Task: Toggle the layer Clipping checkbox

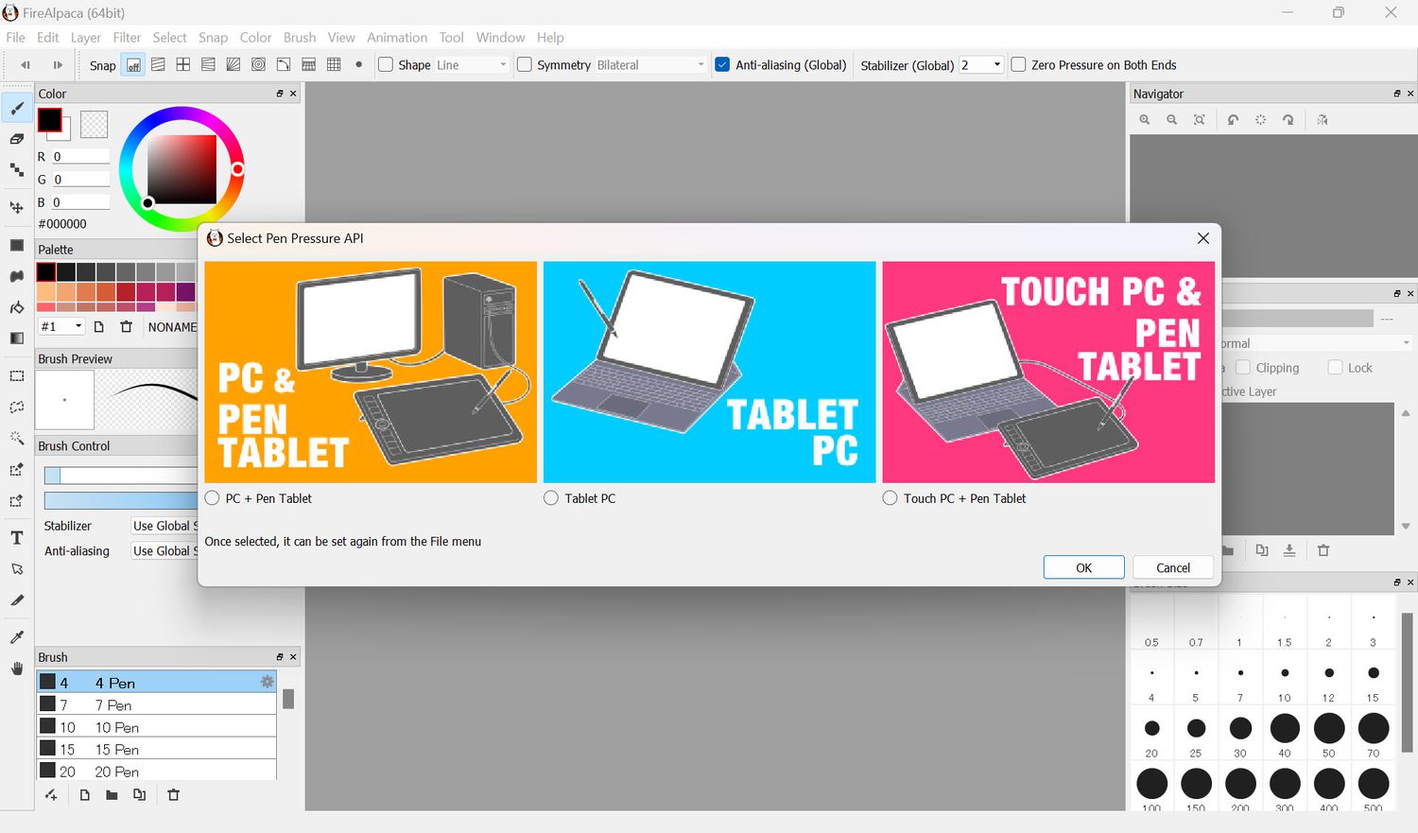Action: click(x=1243, y=368)
